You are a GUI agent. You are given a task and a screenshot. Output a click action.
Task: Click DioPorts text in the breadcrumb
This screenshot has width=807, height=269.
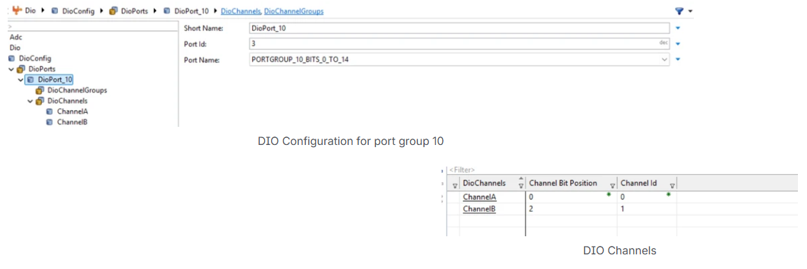click(x=134, y=10)
